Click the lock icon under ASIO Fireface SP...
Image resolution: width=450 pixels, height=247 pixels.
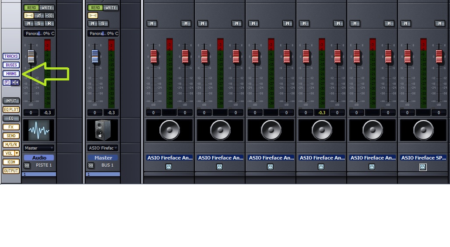tap(423, 167)
